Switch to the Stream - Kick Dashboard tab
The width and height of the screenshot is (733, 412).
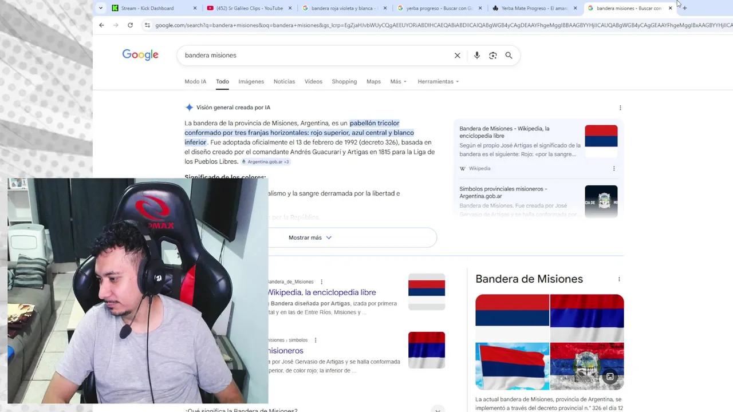147,8
